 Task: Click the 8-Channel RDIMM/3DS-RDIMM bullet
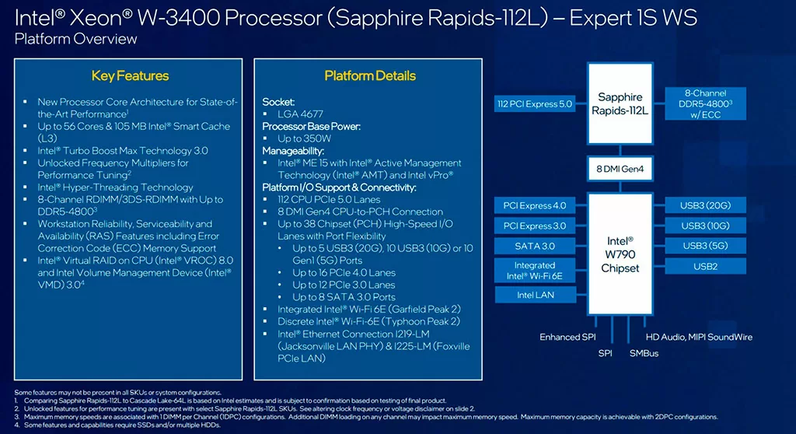pyautogui.click(x=130, y=205)
